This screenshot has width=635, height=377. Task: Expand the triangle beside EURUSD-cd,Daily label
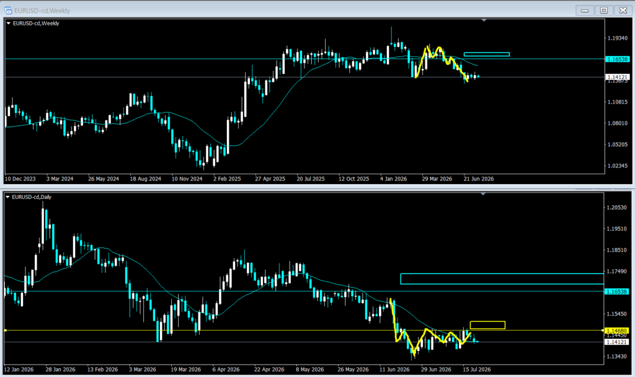coord(7,197)
